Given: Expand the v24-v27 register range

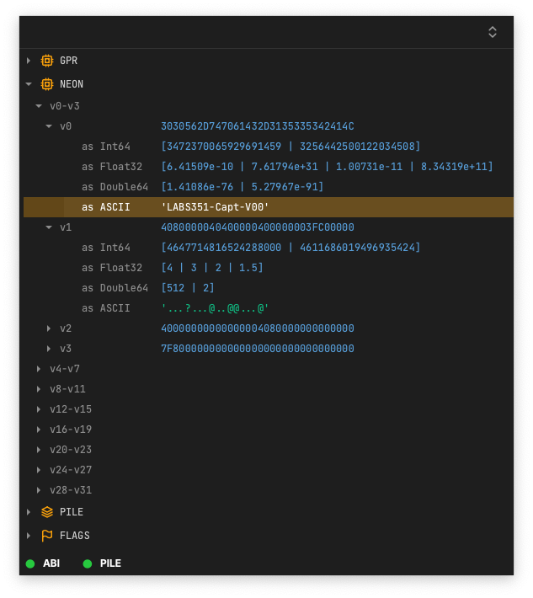Looking at the screenshot, I should point(39,470).
